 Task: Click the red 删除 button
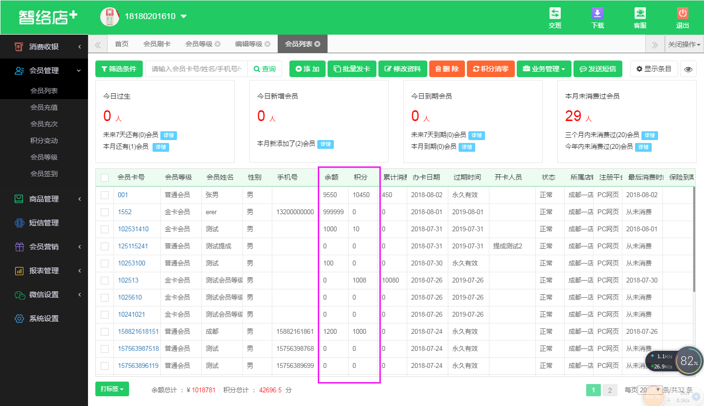pos(447,69)
